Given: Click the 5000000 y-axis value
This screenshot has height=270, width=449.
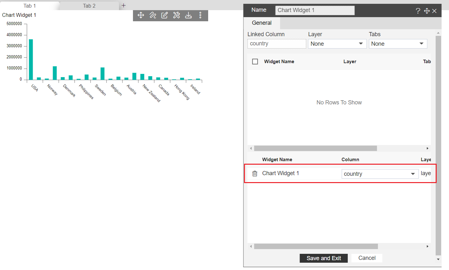Looking at the screenshot, I should pyautogui.click(x=14, y=24).
